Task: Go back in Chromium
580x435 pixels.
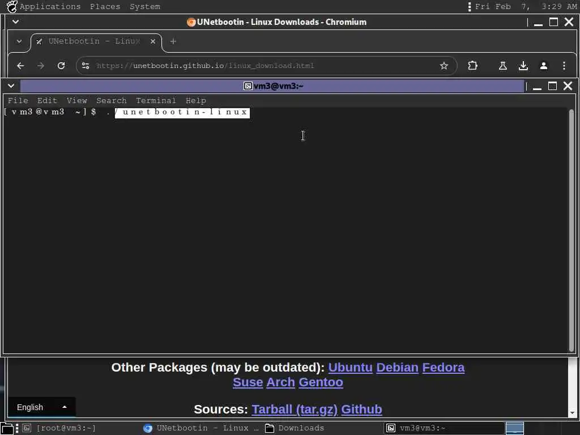Action: tap(20, 66)
